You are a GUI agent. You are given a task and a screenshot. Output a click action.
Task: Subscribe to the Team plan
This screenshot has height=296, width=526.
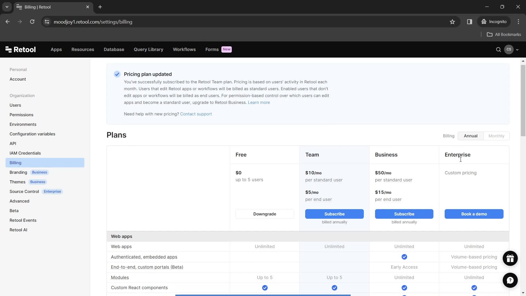point(335,214)
